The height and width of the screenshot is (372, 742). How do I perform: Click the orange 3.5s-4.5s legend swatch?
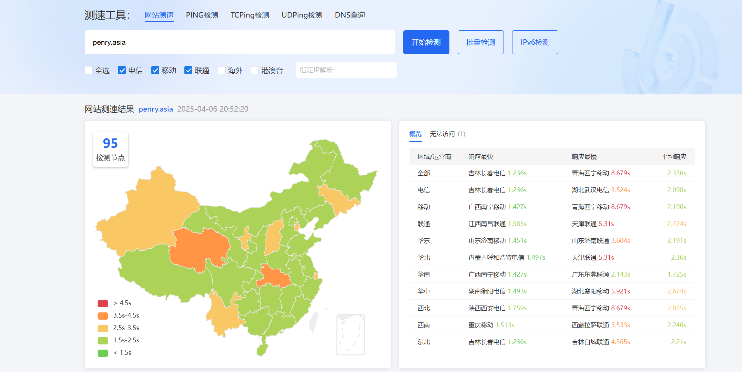click(x=103, y=316)
